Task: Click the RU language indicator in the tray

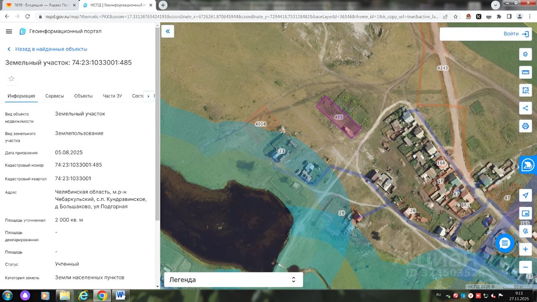Action: tap(438, 295)
